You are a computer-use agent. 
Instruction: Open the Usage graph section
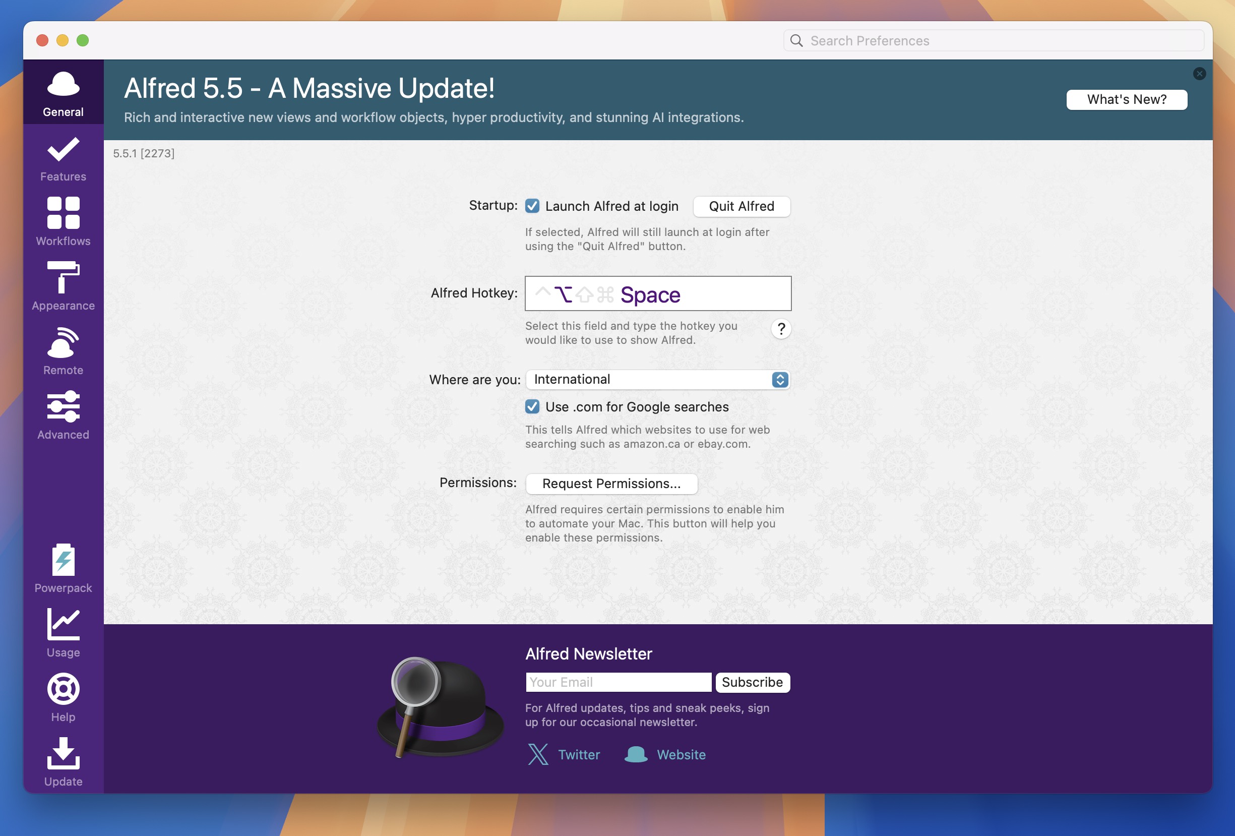(x=63, y=633)
